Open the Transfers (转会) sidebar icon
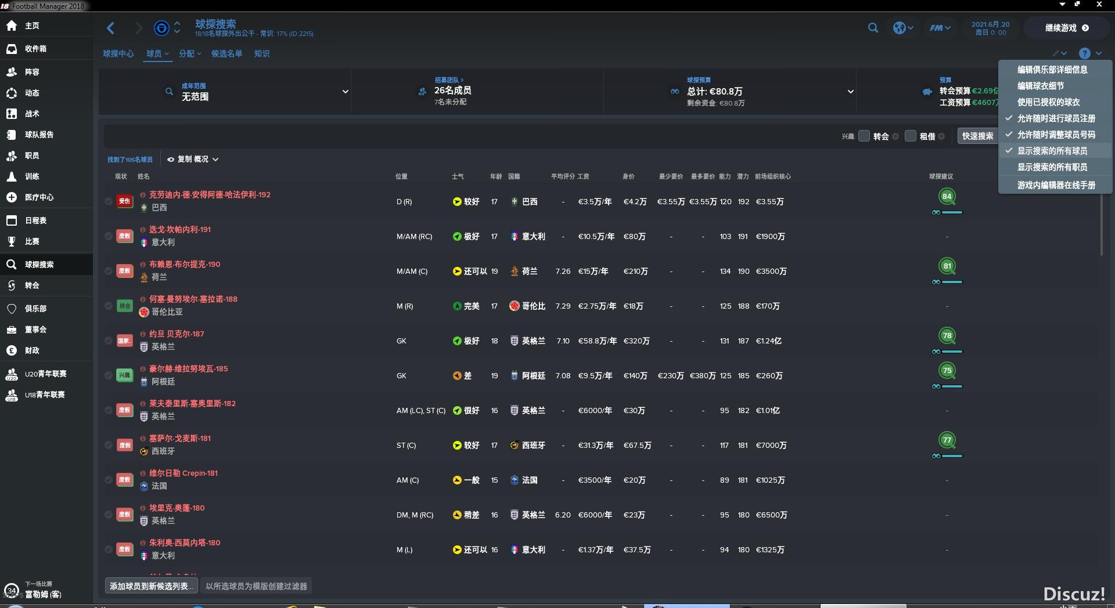This screenshot has width=1115, height=608. 12,285
